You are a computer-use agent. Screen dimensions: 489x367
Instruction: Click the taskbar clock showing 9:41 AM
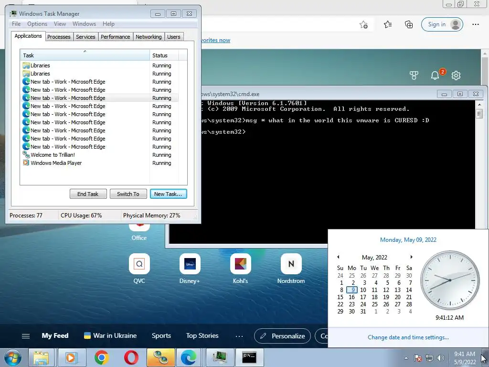point(465,358)
